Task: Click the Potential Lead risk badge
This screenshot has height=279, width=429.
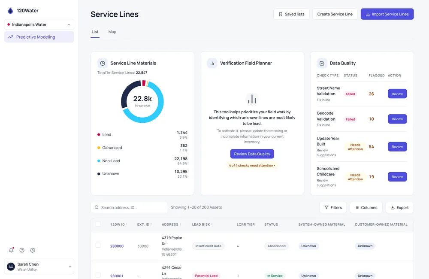Action: pyautogui.click(x=206, y=276)
